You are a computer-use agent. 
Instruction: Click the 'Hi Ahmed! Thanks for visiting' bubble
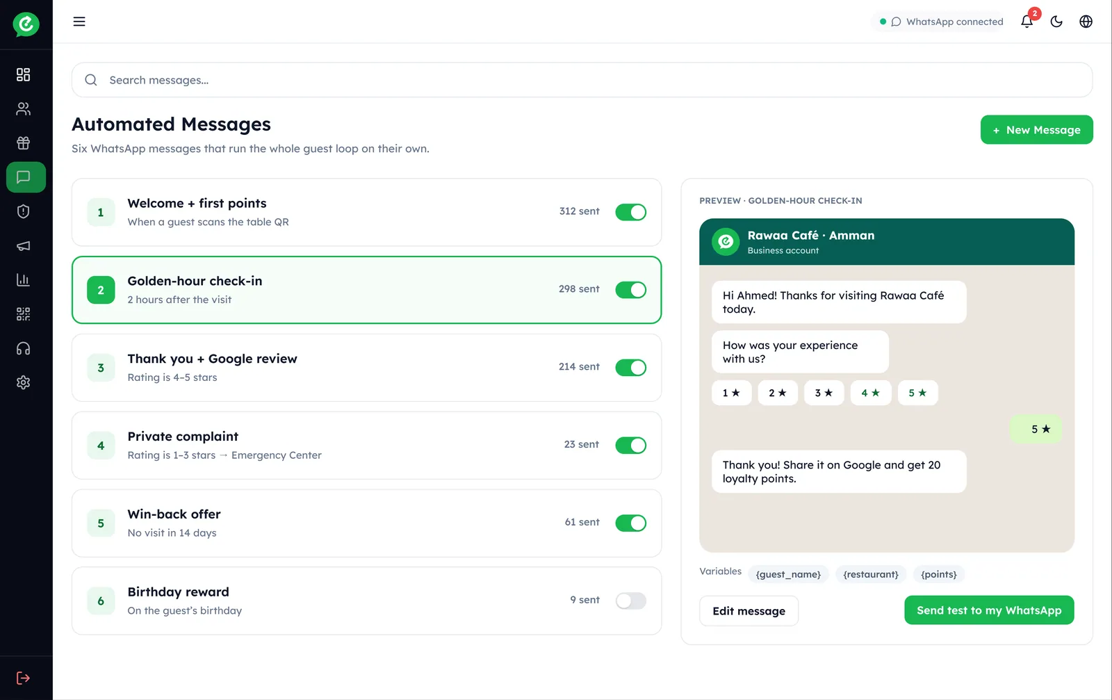pyautogui.click(x=839, y=302)
